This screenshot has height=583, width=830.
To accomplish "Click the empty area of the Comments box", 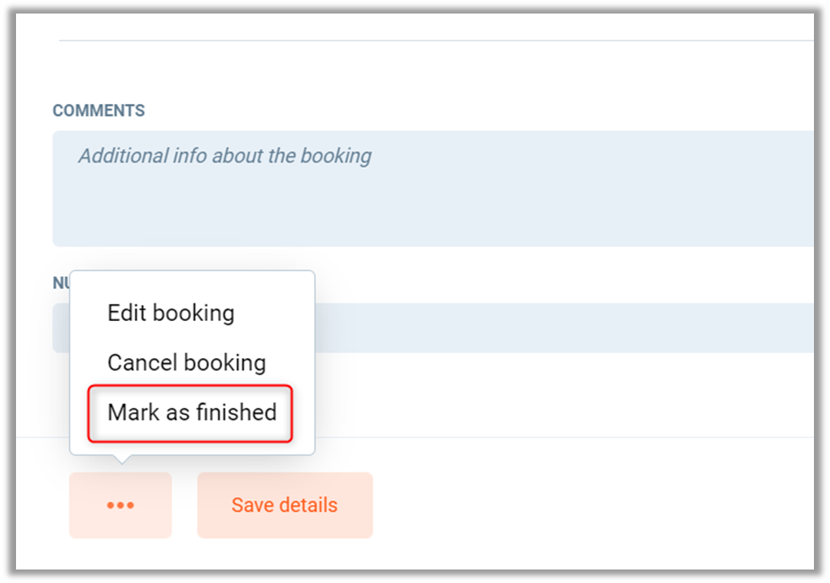I will 507,211.
